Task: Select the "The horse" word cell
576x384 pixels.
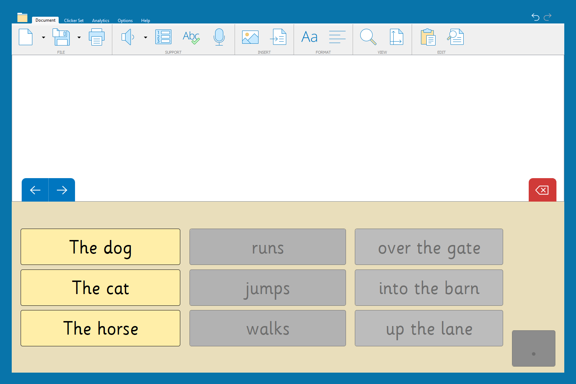Action: point(100,328)
